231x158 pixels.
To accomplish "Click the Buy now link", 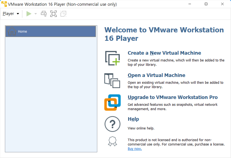I will click(x=135, y=149).
